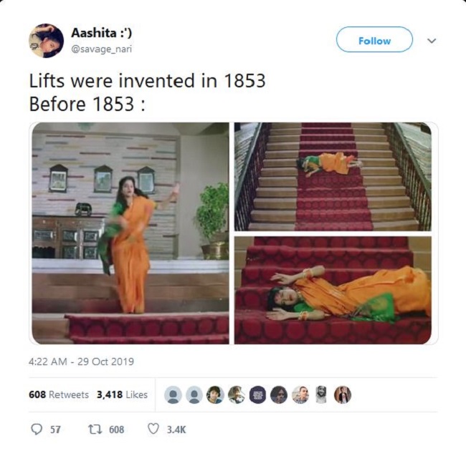
Task: Open the large photo of woman in orange sari
Action: point(130,233)
